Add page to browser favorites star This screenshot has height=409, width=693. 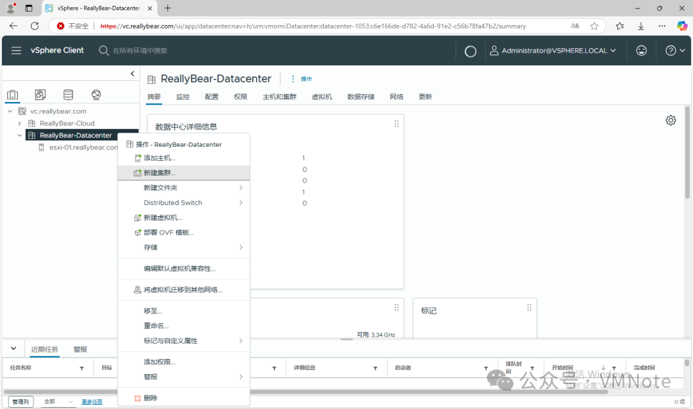(594, 26)
